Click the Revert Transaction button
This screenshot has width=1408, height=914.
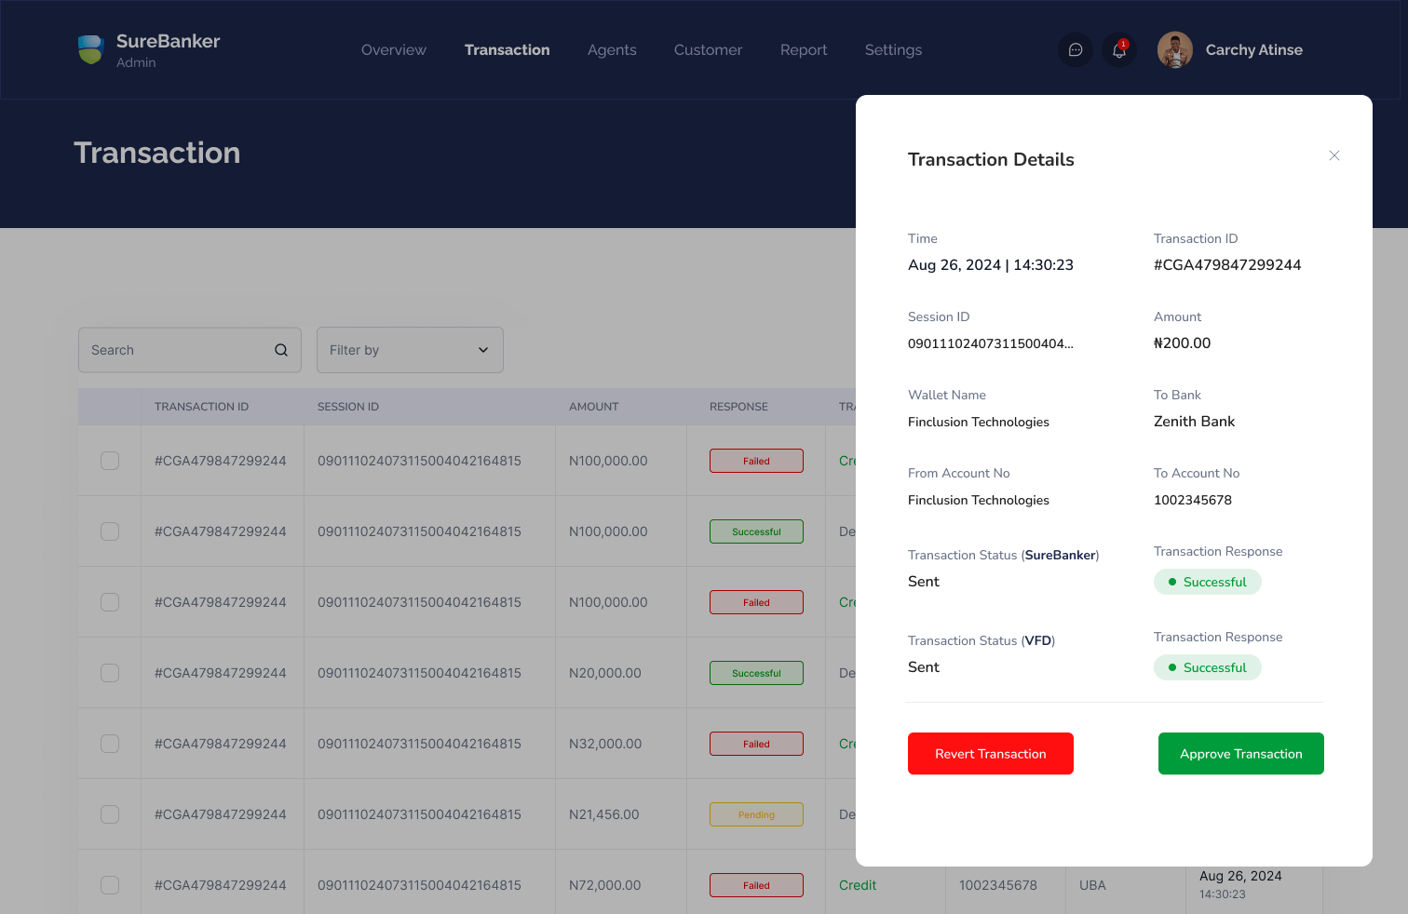click(991, 754)
